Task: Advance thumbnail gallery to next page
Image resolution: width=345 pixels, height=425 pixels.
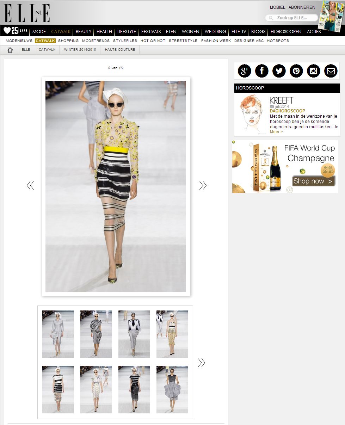Action: [x=201, y=363]
